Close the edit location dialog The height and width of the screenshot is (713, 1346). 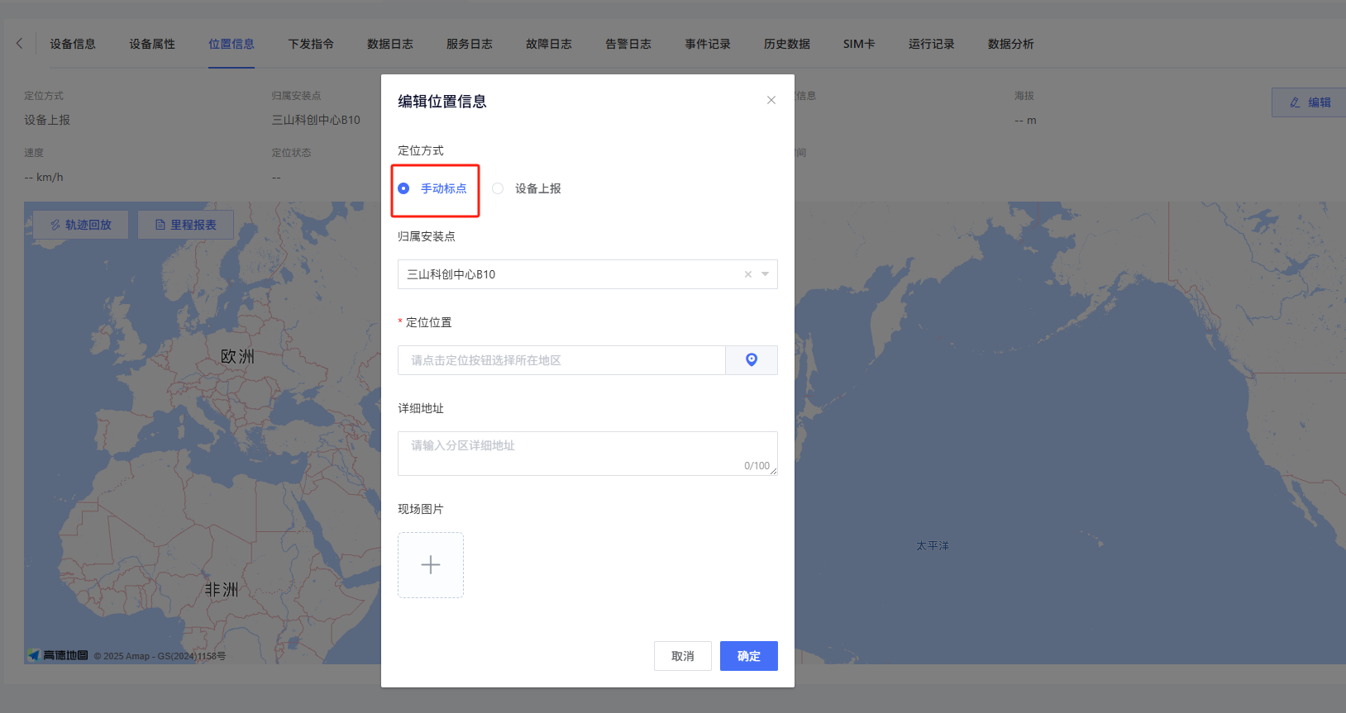pyautogui.click(x=771, y=100)
